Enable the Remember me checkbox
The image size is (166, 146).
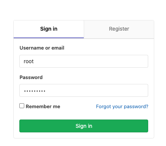[x=22, y=106]
